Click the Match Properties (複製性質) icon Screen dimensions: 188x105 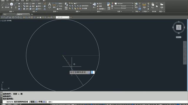pyautogui.click(x=109, y=6)
